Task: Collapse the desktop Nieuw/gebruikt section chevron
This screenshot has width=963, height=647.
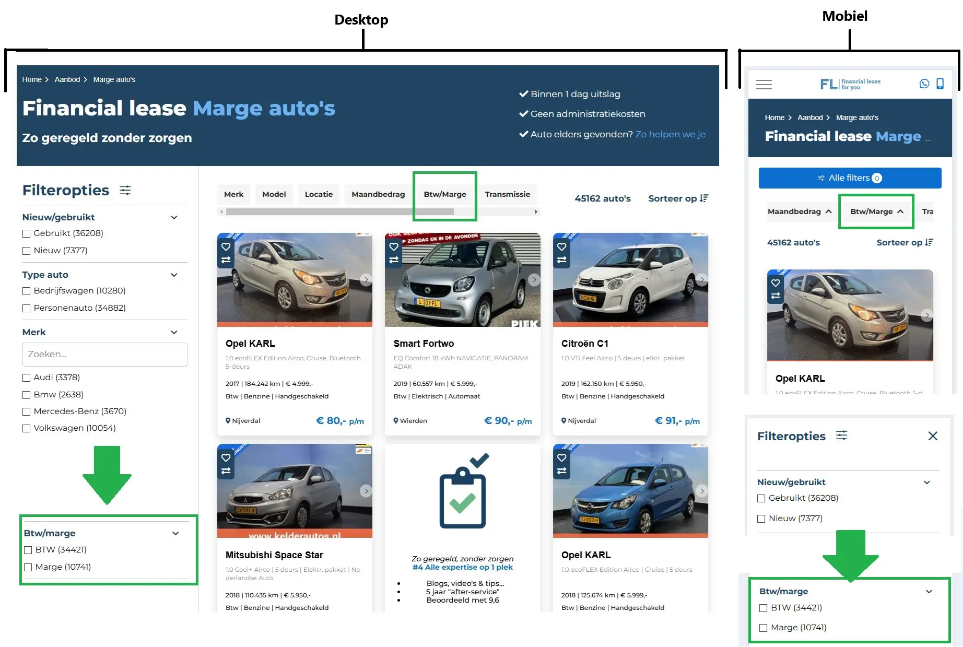Action: click(174, 218)
